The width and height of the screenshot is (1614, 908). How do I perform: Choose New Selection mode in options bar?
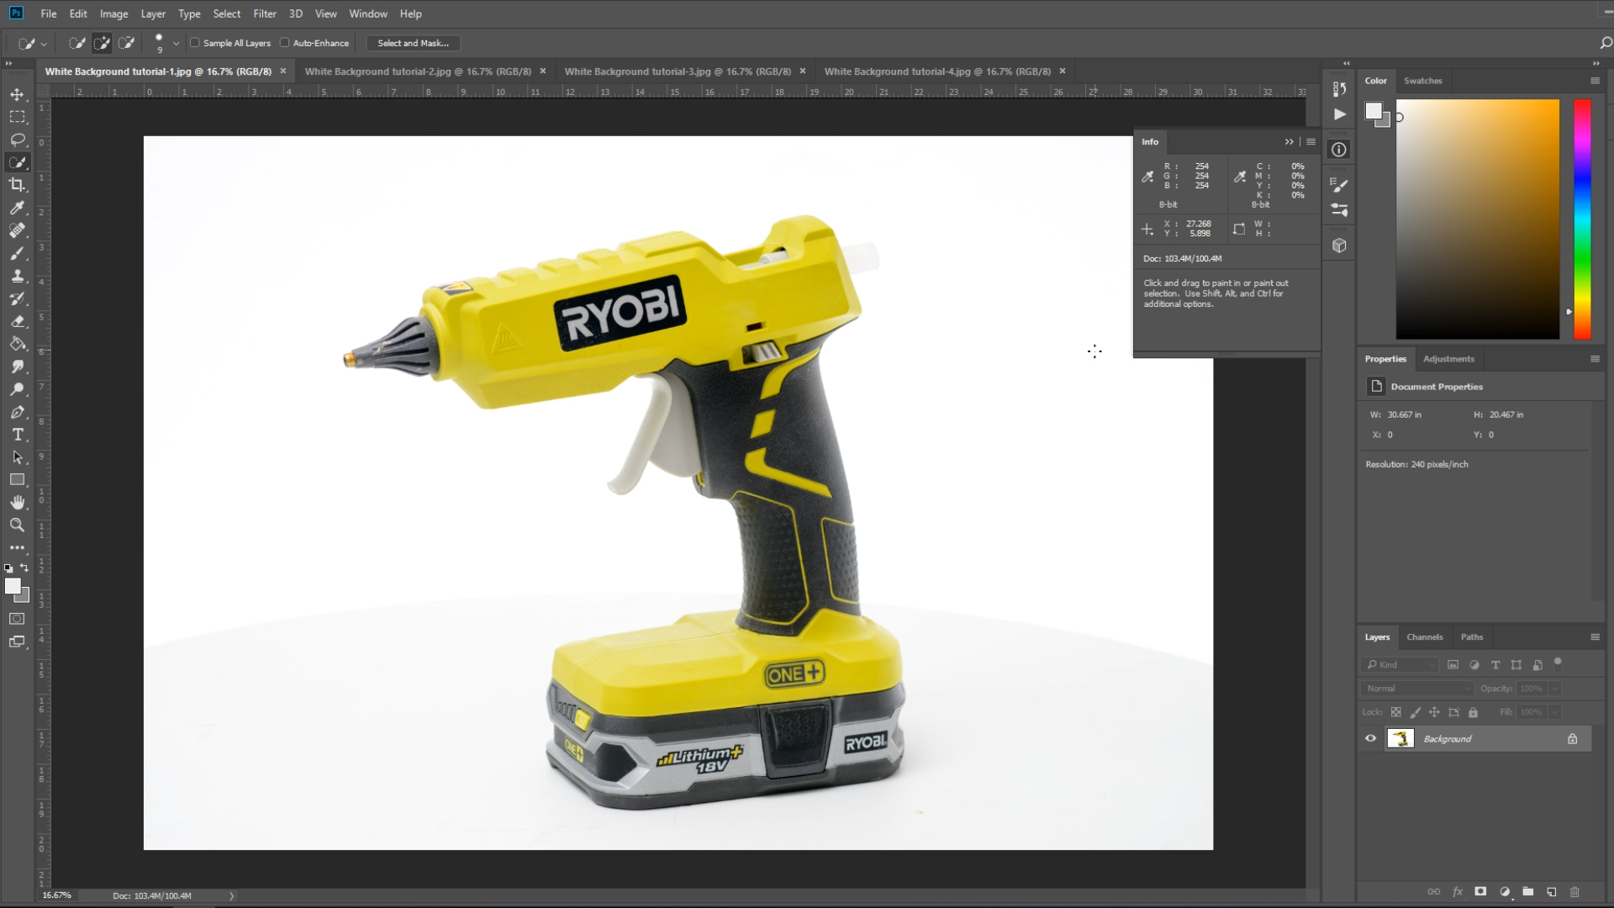click(x=76, y=43)
